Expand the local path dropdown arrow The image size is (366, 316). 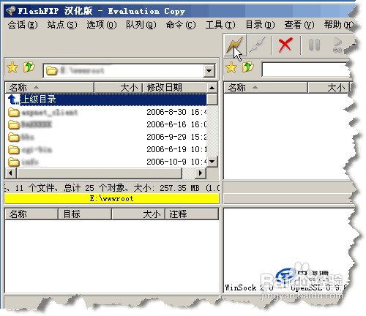(209, 71)
